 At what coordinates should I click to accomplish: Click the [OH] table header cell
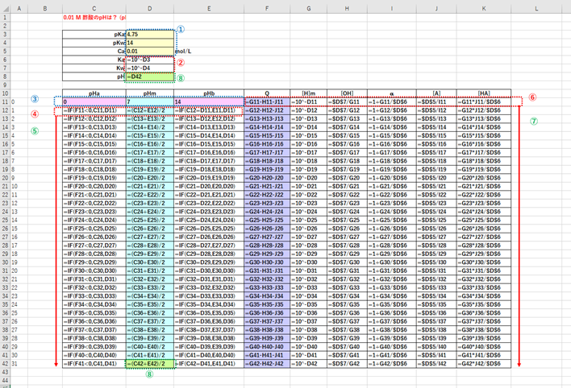click(x=347, y=93)
